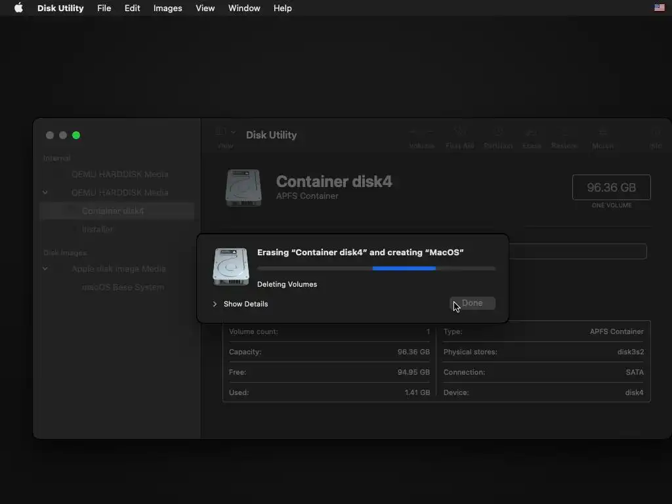The width and height of the screenshot is (672, 504).
Task: Open the Images menu
Action: point(167,8)
